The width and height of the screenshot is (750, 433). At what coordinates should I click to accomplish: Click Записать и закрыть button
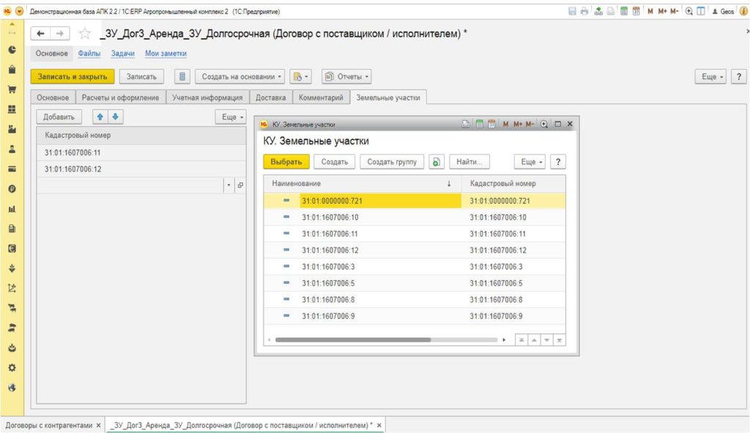point(73,76)
